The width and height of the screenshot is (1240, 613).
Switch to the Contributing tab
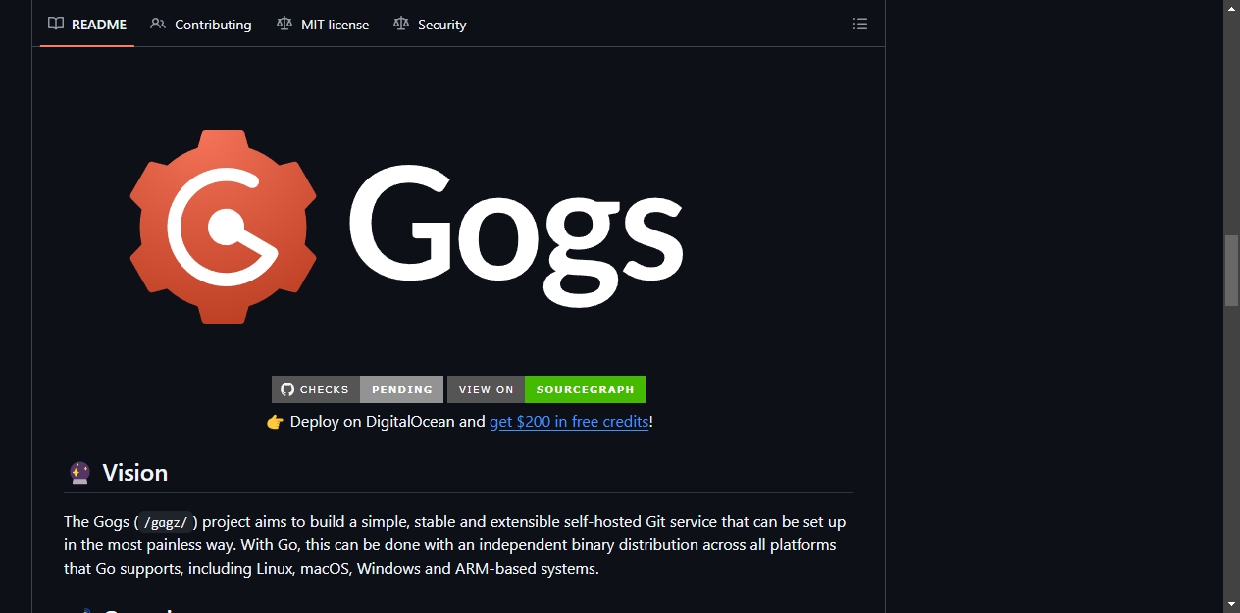[201, 25]
